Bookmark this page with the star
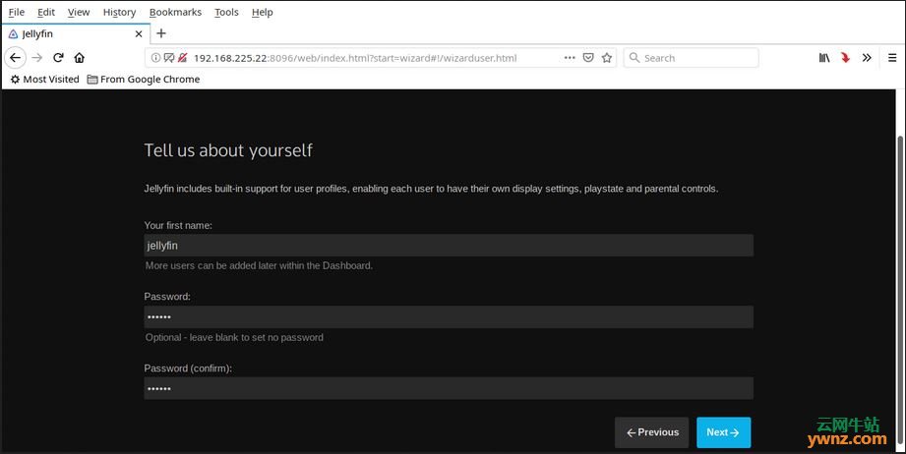Viewport: 906px width, 454px height. (x=607, y=58)
